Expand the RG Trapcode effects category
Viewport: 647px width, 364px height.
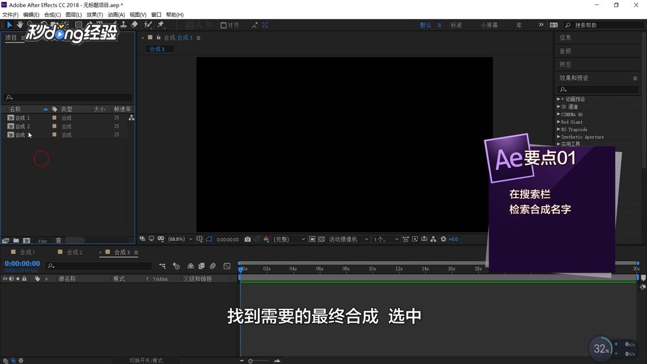pos(559,129)
